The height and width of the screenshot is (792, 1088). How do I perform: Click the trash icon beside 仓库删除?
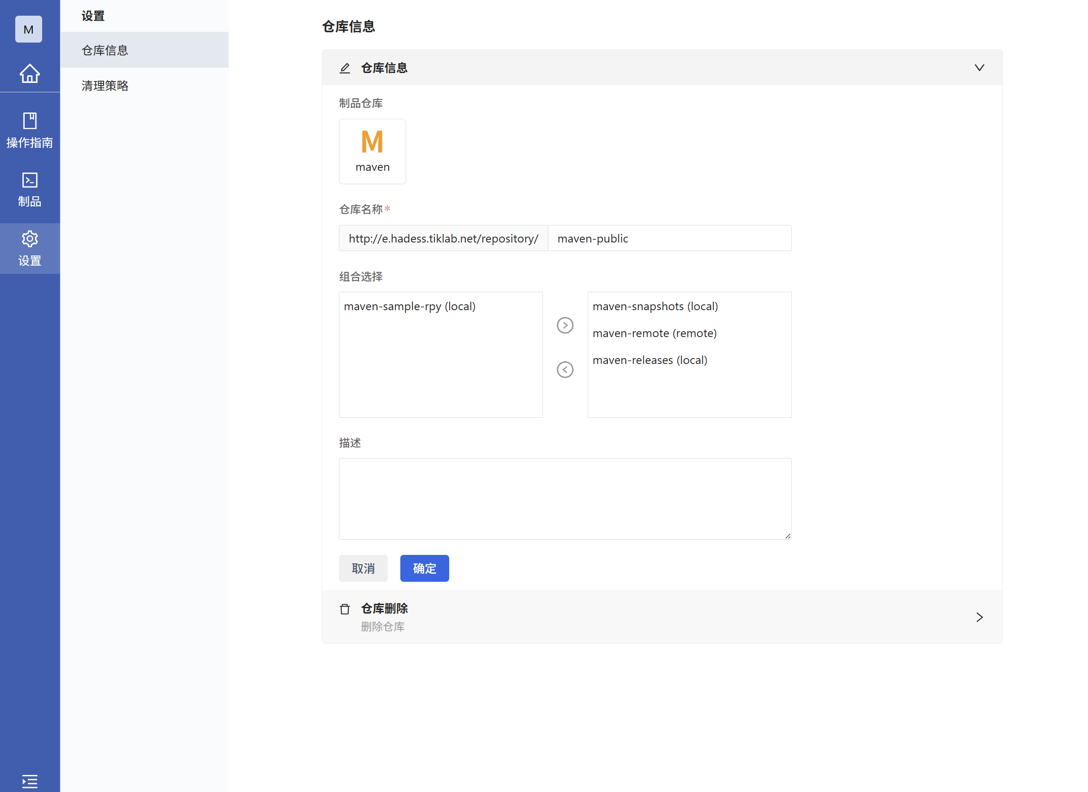(x=344, y=609)
